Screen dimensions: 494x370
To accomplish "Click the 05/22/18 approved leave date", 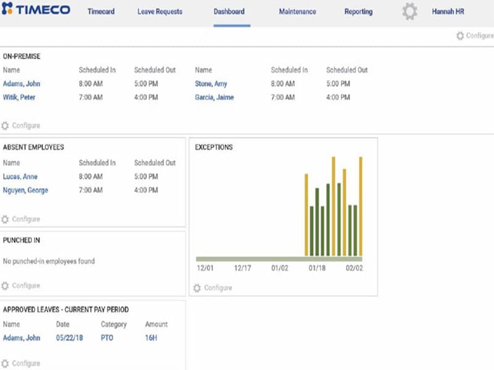I will (x=69, y=338).
